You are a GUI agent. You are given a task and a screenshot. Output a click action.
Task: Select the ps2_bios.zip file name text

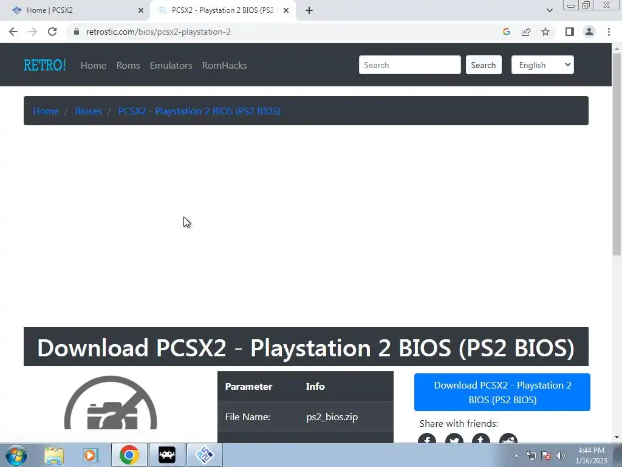pyautogui.click(x=332, y=417)
